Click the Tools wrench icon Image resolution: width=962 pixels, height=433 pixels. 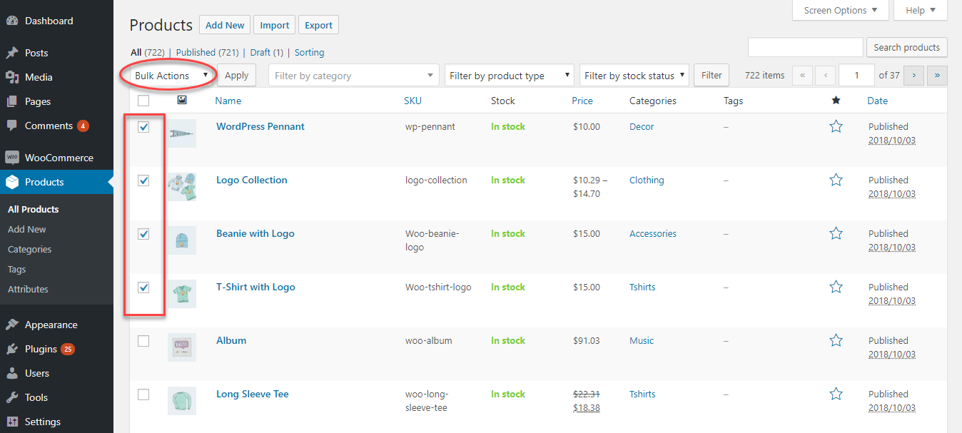pos(11,397)
